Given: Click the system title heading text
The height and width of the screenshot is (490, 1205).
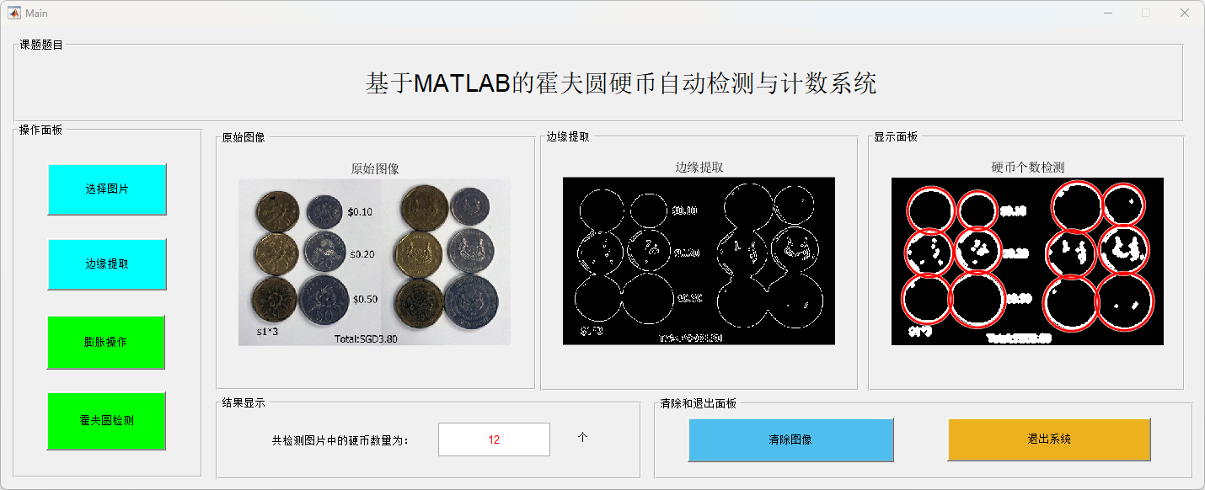Looking at the screenshot, I should click(x=621, y=83).
